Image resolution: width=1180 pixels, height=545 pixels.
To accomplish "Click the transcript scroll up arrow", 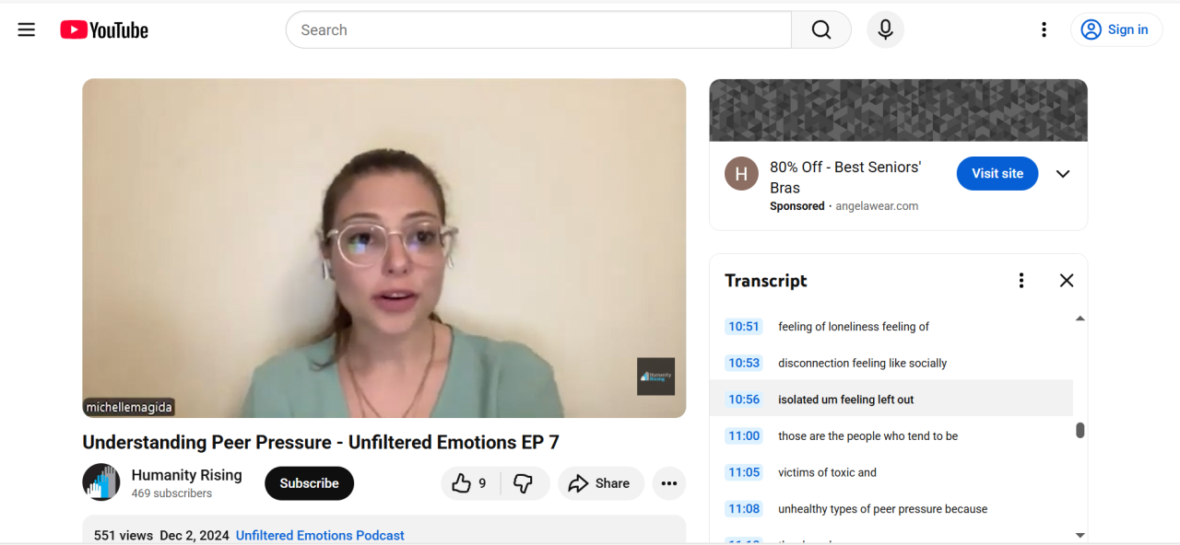I will tap(1080, 319).
